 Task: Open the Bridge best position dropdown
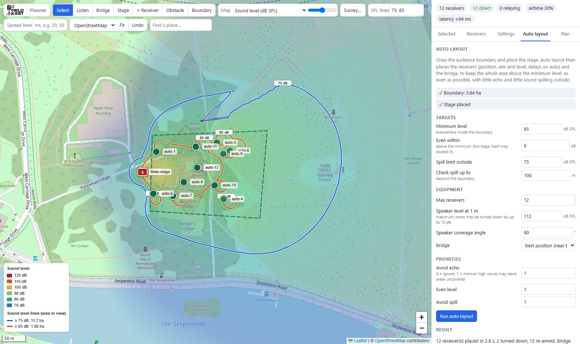click(x=548, y=246)
